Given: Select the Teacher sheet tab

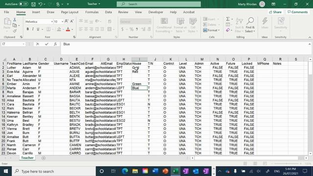Looking at the screenshot, I should click(27, 157).
